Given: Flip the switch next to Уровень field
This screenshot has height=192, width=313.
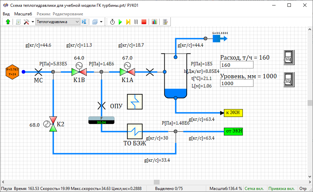Looking at the screenshot, I should (289, 79).
